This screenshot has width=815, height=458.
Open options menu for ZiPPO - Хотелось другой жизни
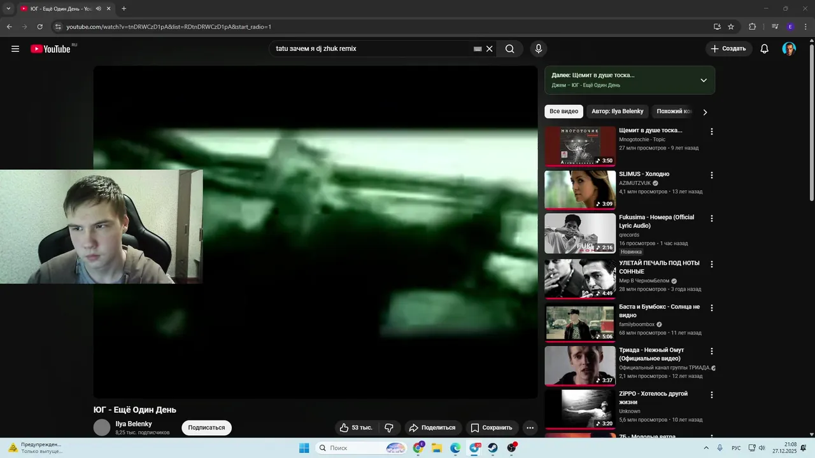click(x=712, y=394)
